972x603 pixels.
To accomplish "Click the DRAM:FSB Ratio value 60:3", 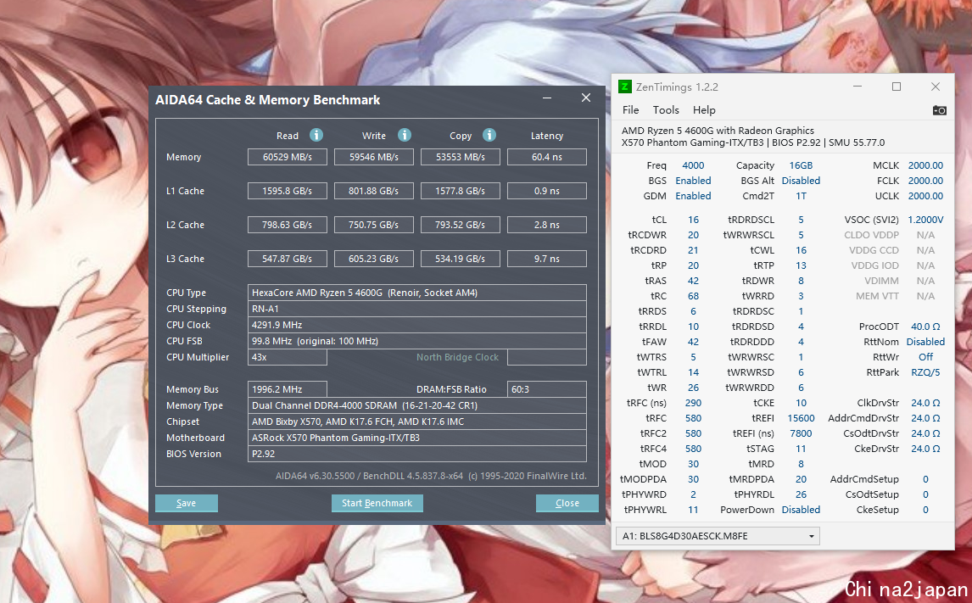I will click(547, 389).
